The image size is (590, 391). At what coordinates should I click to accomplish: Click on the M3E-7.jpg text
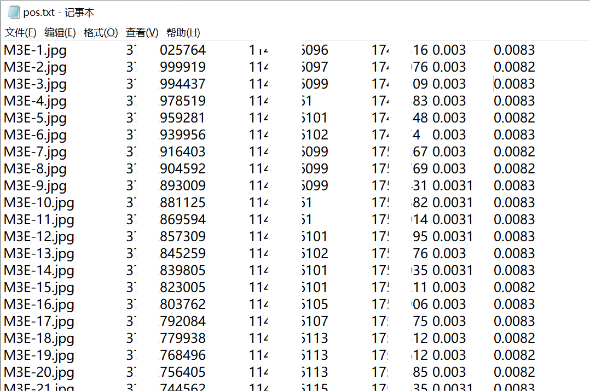click(x=35, y=152)
